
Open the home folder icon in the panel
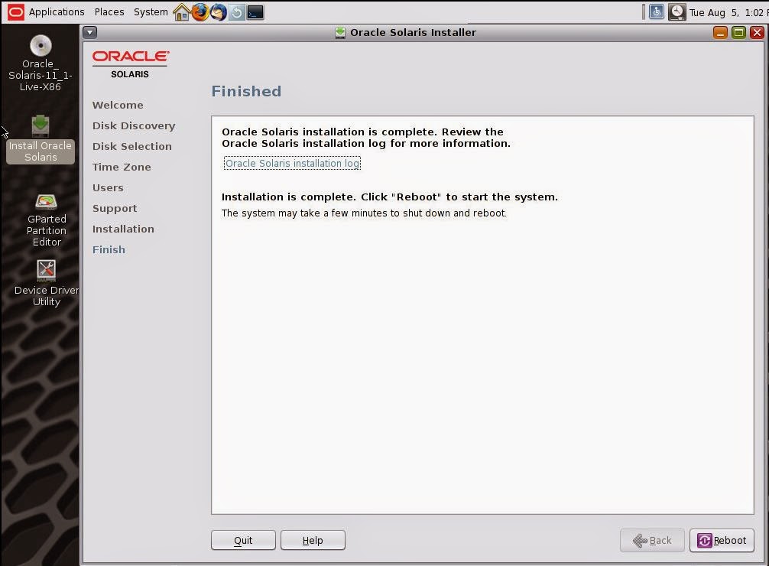181,11
